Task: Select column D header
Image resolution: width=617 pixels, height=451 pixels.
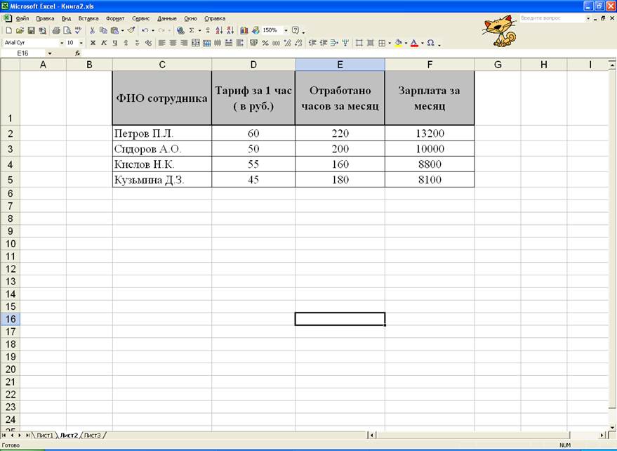Action: tap(253, 65)
